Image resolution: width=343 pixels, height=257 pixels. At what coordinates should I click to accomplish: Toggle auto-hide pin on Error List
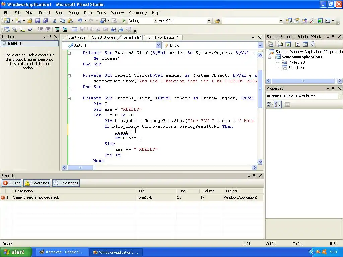pos(254,175)
